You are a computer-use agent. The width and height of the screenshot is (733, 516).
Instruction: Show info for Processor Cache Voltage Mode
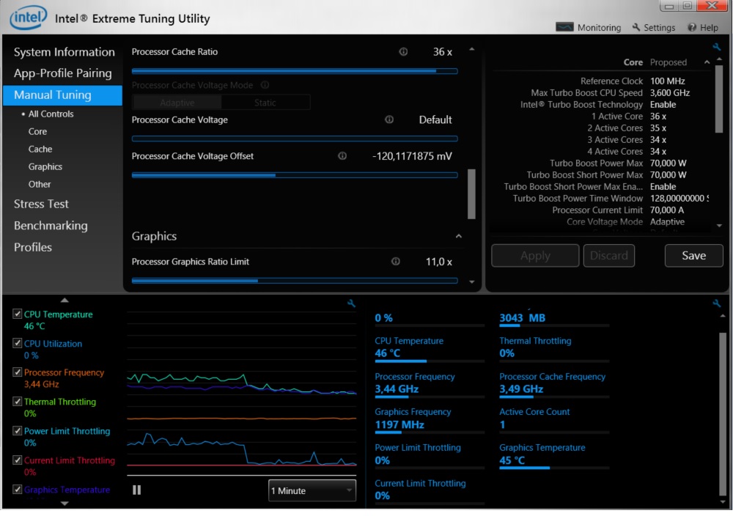coord(265,84)
